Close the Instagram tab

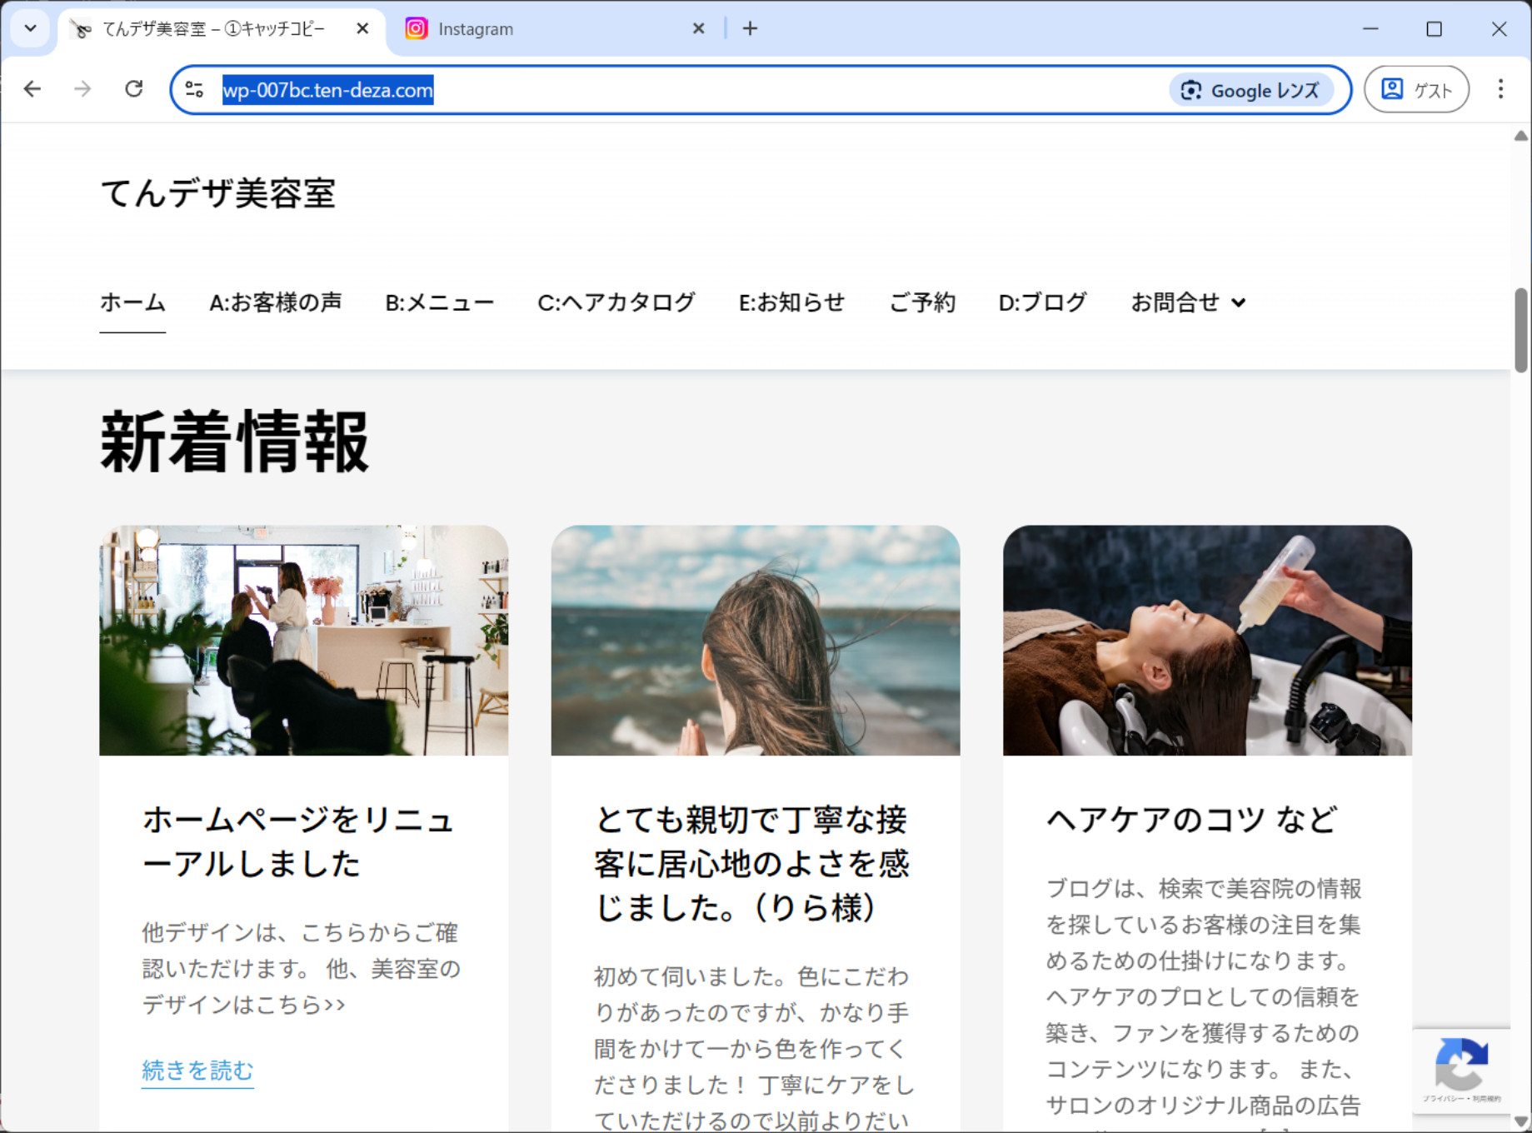click(x=698, y=29)
